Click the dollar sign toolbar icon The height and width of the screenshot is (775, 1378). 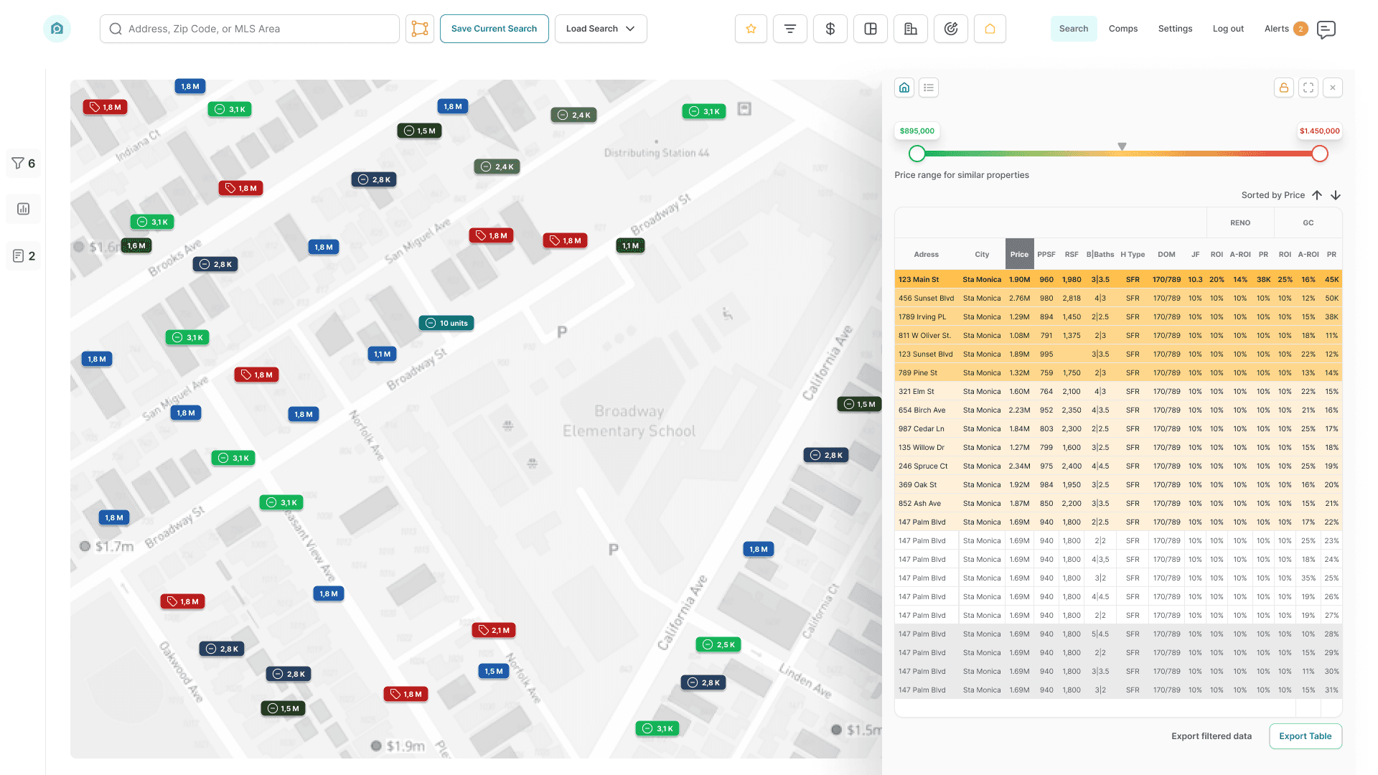(x=830, y=29)
